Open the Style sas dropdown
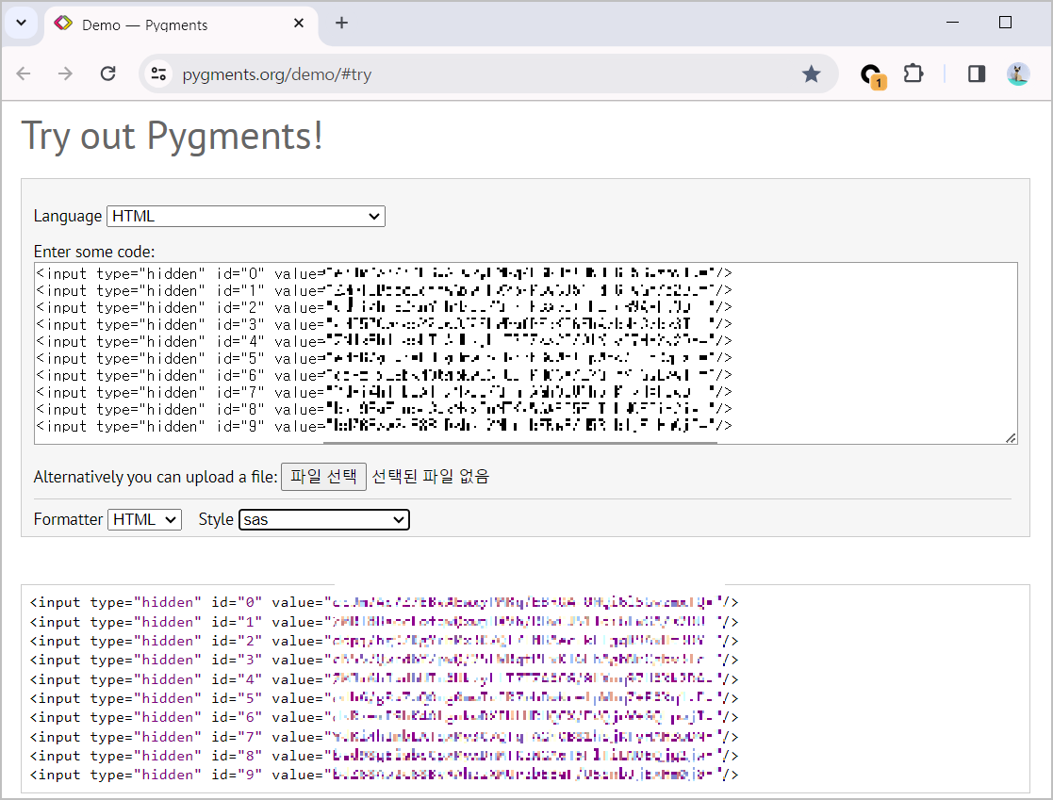The image size is (1053, 800). (x=324, y=519)
